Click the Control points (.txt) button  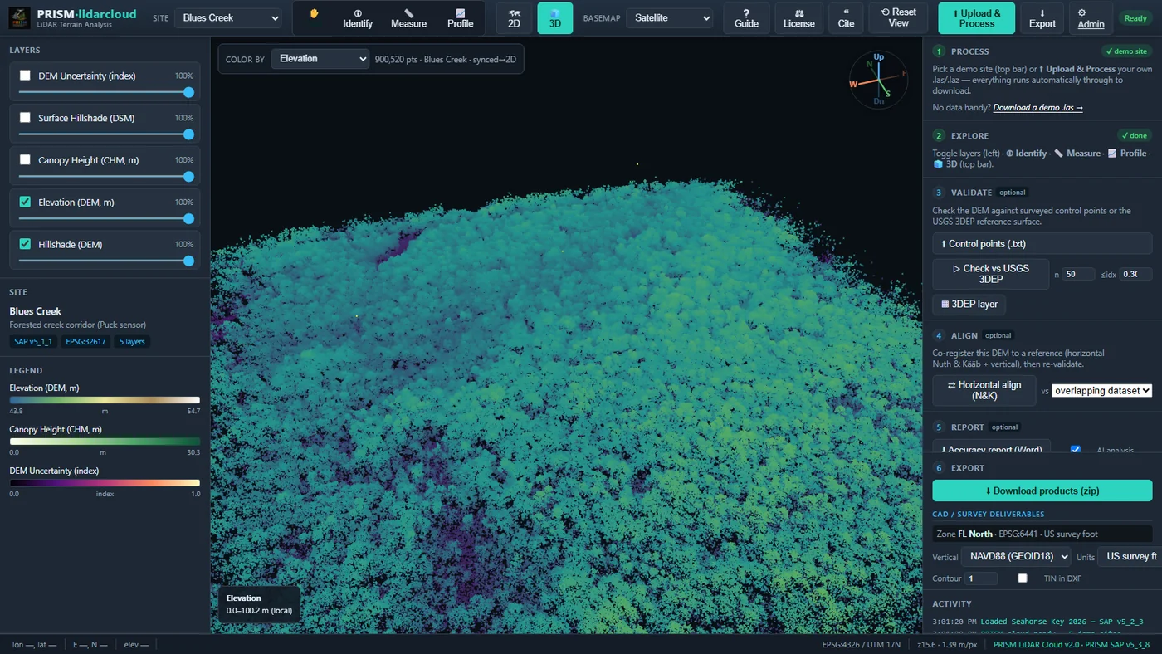1042,244
